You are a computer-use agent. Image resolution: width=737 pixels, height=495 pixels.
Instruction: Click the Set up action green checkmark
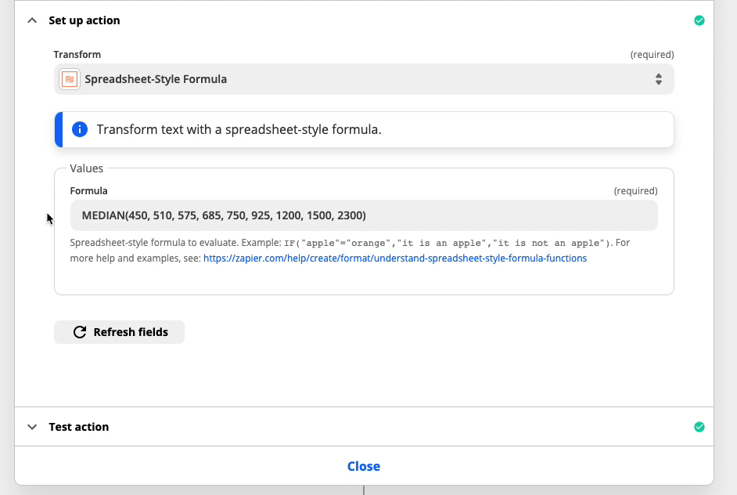tap(699, 20)
